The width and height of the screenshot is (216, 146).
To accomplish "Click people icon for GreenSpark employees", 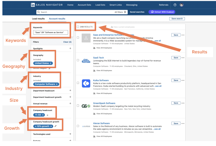I will click(x=94, y=114).
